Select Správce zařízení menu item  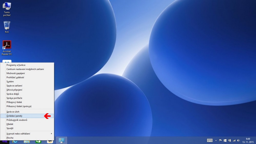click(x=14, y=86)
